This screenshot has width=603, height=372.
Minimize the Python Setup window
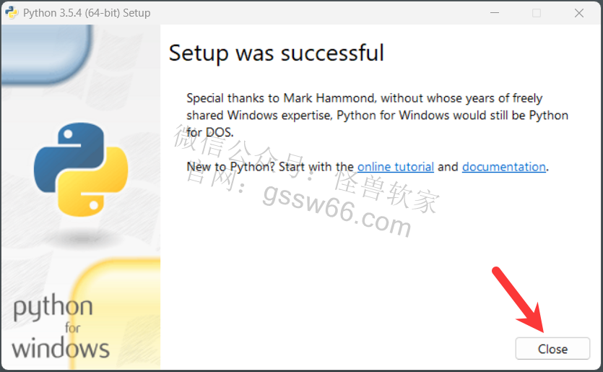tap(495, 13)
